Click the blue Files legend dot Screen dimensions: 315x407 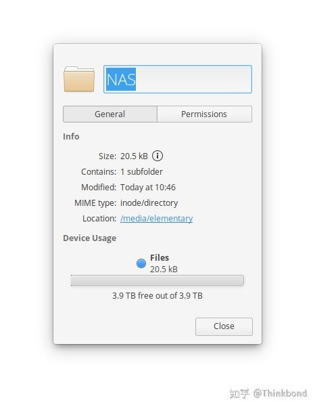click(141, 263)
